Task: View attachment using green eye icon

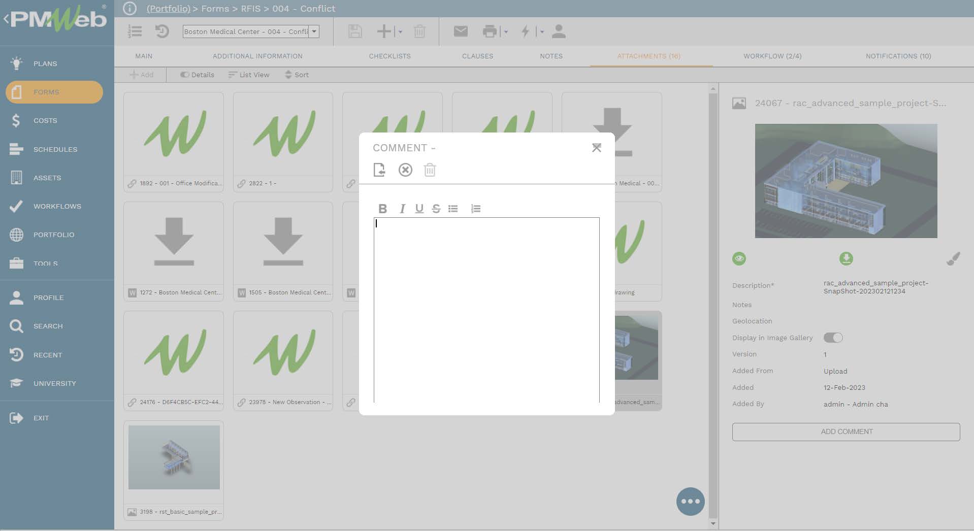Action: pos(739,258)
